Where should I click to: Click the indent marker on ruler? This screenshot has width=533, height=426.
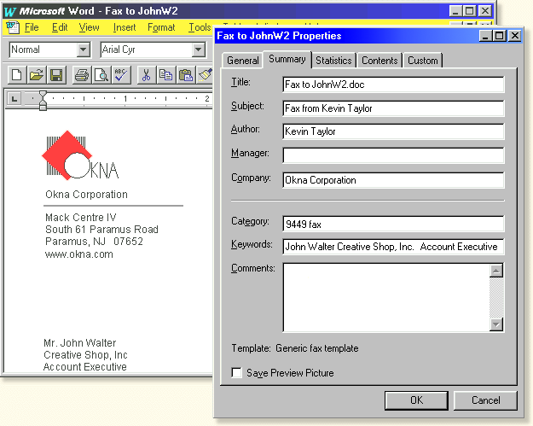[x=43, y=101]
